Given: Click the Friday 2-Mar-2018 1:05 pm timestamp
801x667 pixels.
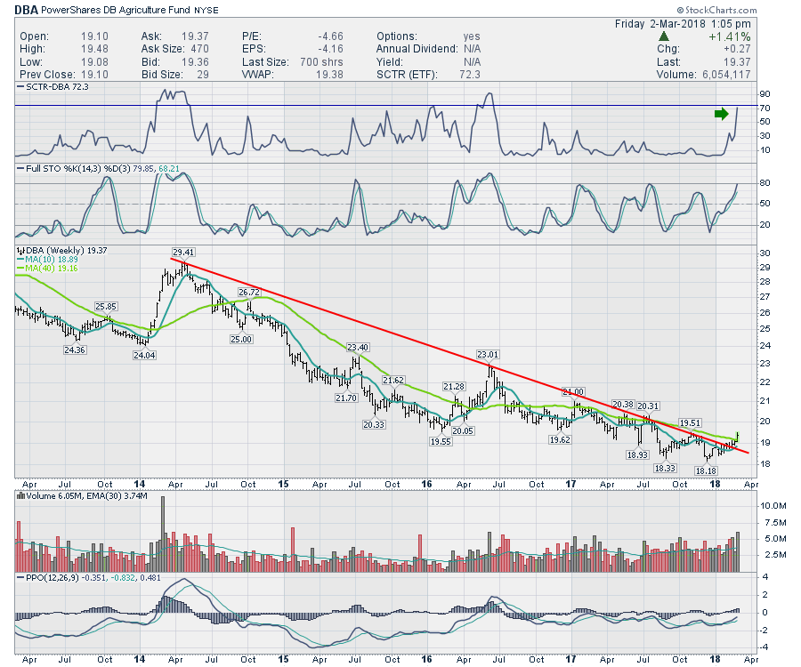Looking at the screenshot, I should [x=683, y=24].
